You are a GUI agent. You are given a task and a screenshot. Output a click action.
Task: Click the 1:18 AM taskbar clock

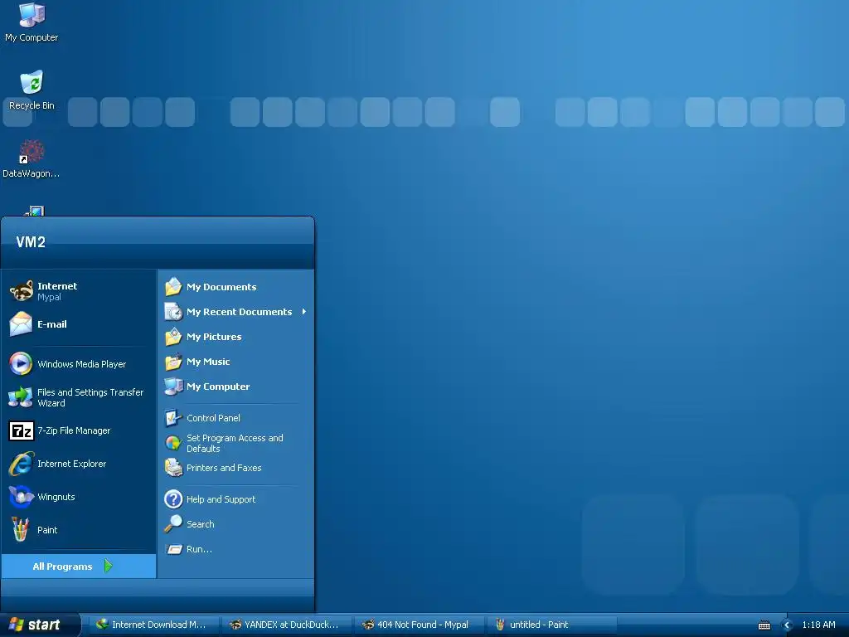818,625
